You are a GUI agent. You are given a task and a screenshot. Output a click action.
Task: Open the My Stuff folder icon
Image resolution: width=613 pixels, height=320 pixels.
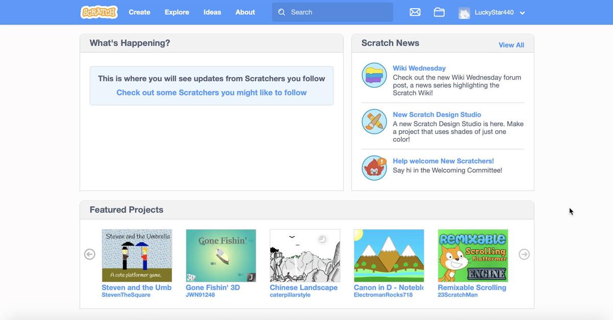439,12
